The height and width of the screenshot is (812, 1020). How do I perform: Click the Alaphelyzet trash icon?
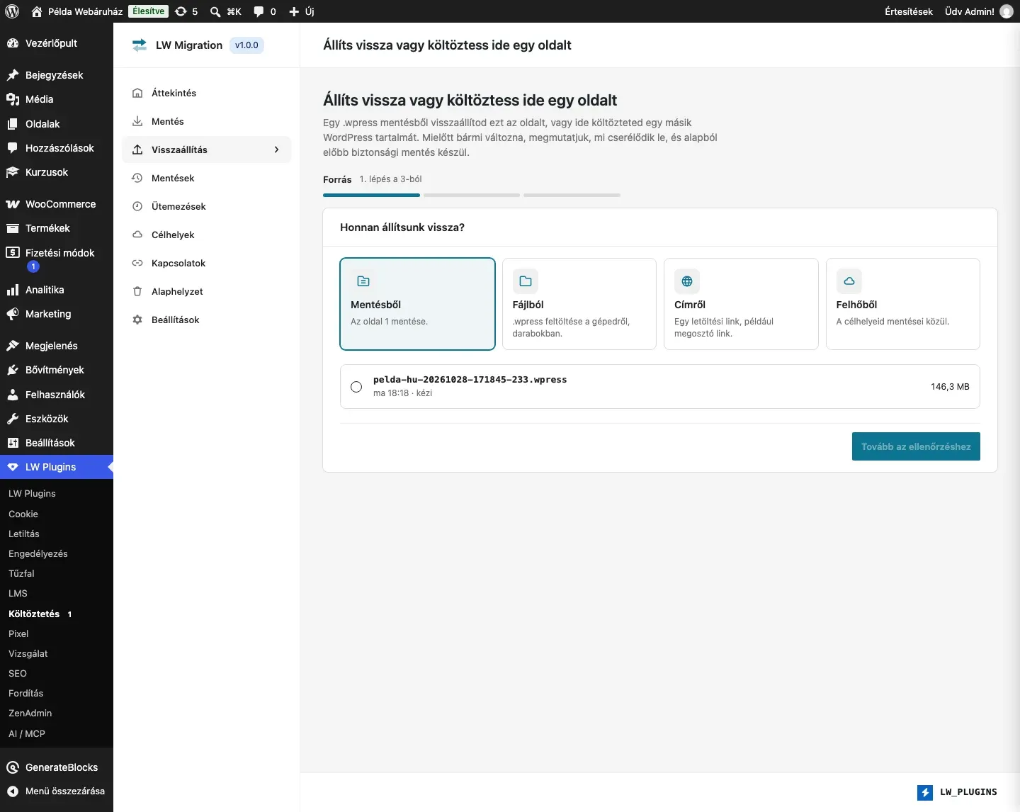click(x=137, y=291)
